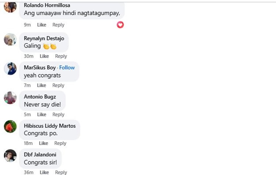Open Antonio Bugz's profile picture

tap(10, 98)
